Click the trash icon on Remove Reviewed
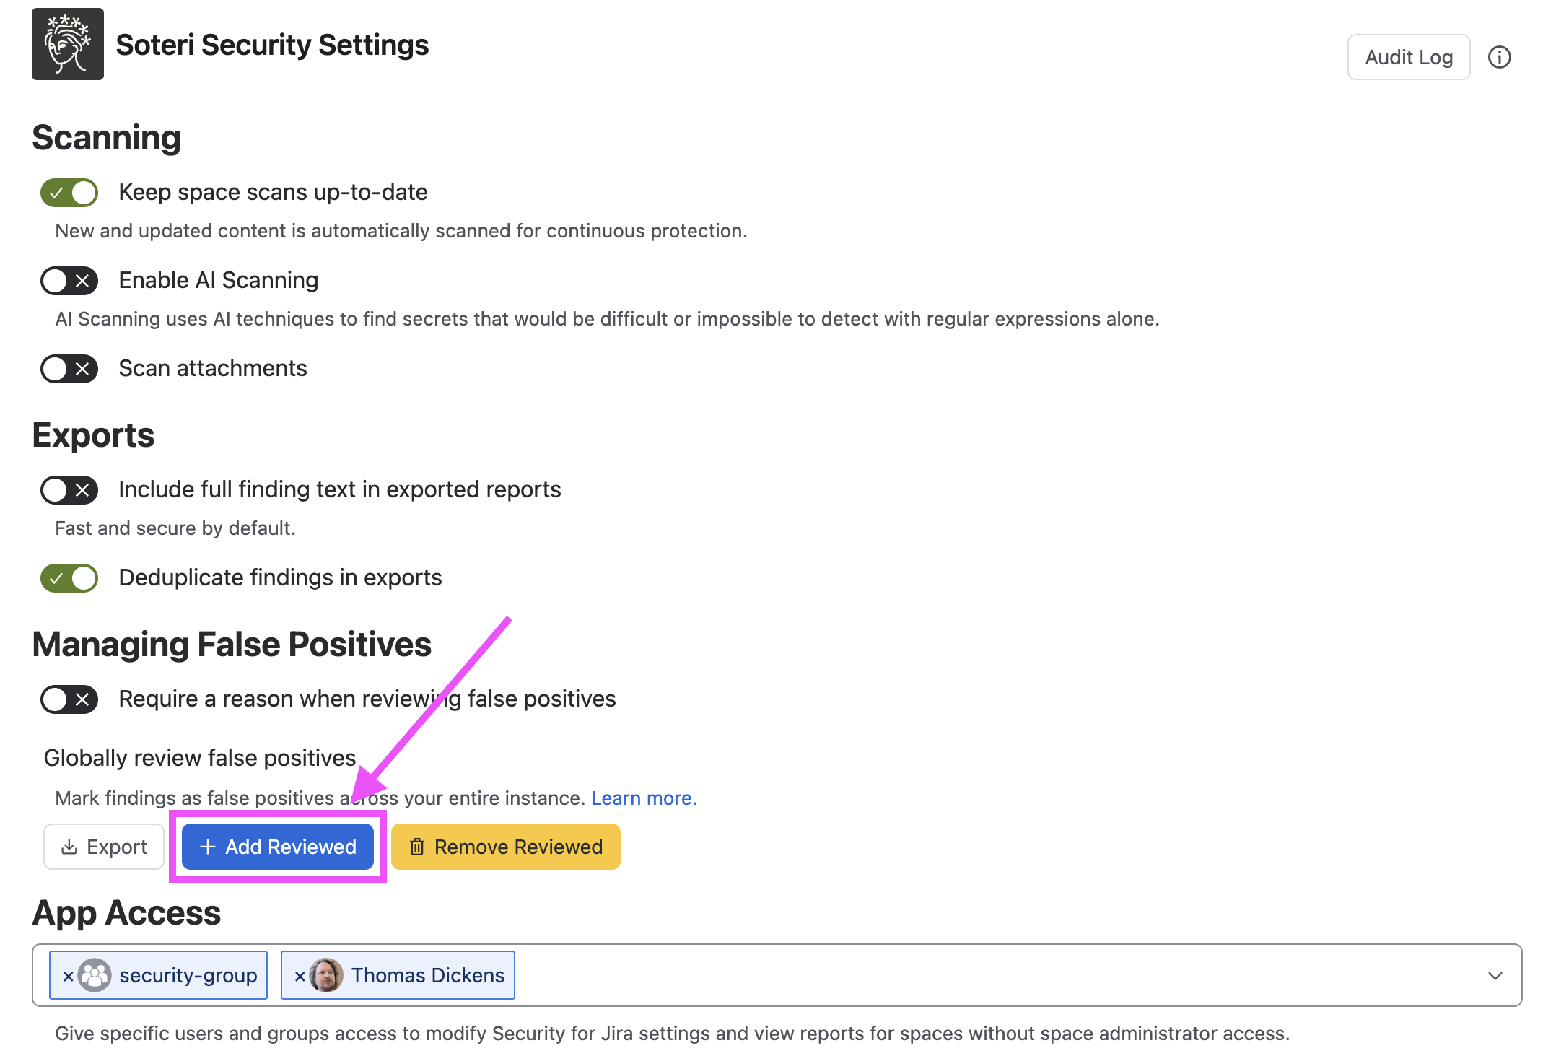This screenshot has width=1556, height=1056. point(417,847)
